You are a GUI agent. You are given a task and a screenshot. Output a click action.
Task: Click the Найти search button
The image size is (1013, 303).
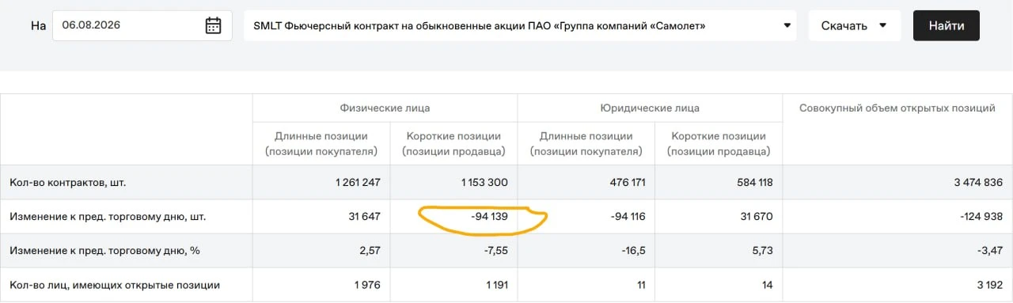(x=947, y=25)
